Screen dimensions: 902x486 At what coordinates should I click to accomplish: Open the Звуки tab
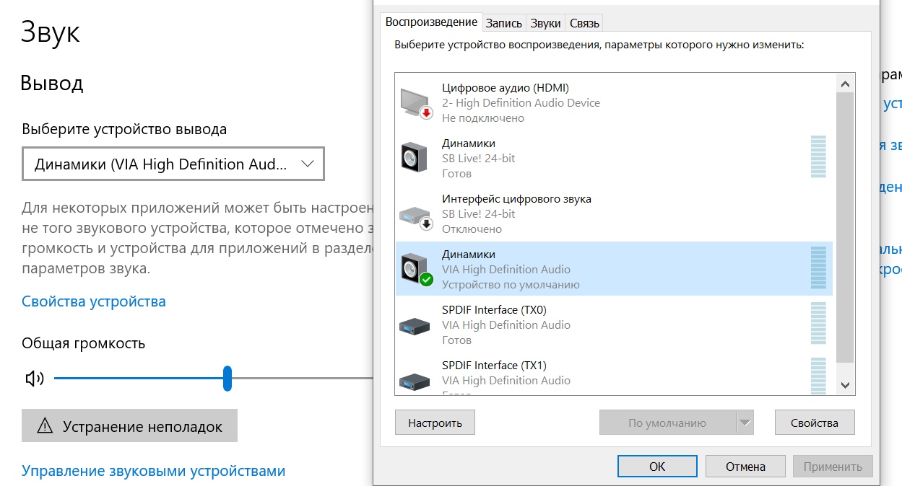(545, 23)
